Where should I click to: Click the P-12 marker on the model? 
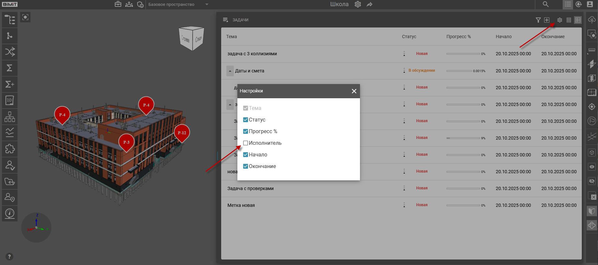point(182,132)
